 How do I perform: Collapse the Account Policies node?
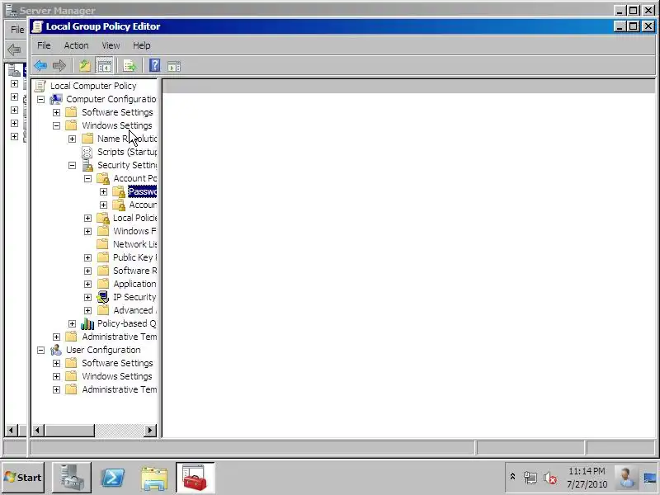point(87,178)
